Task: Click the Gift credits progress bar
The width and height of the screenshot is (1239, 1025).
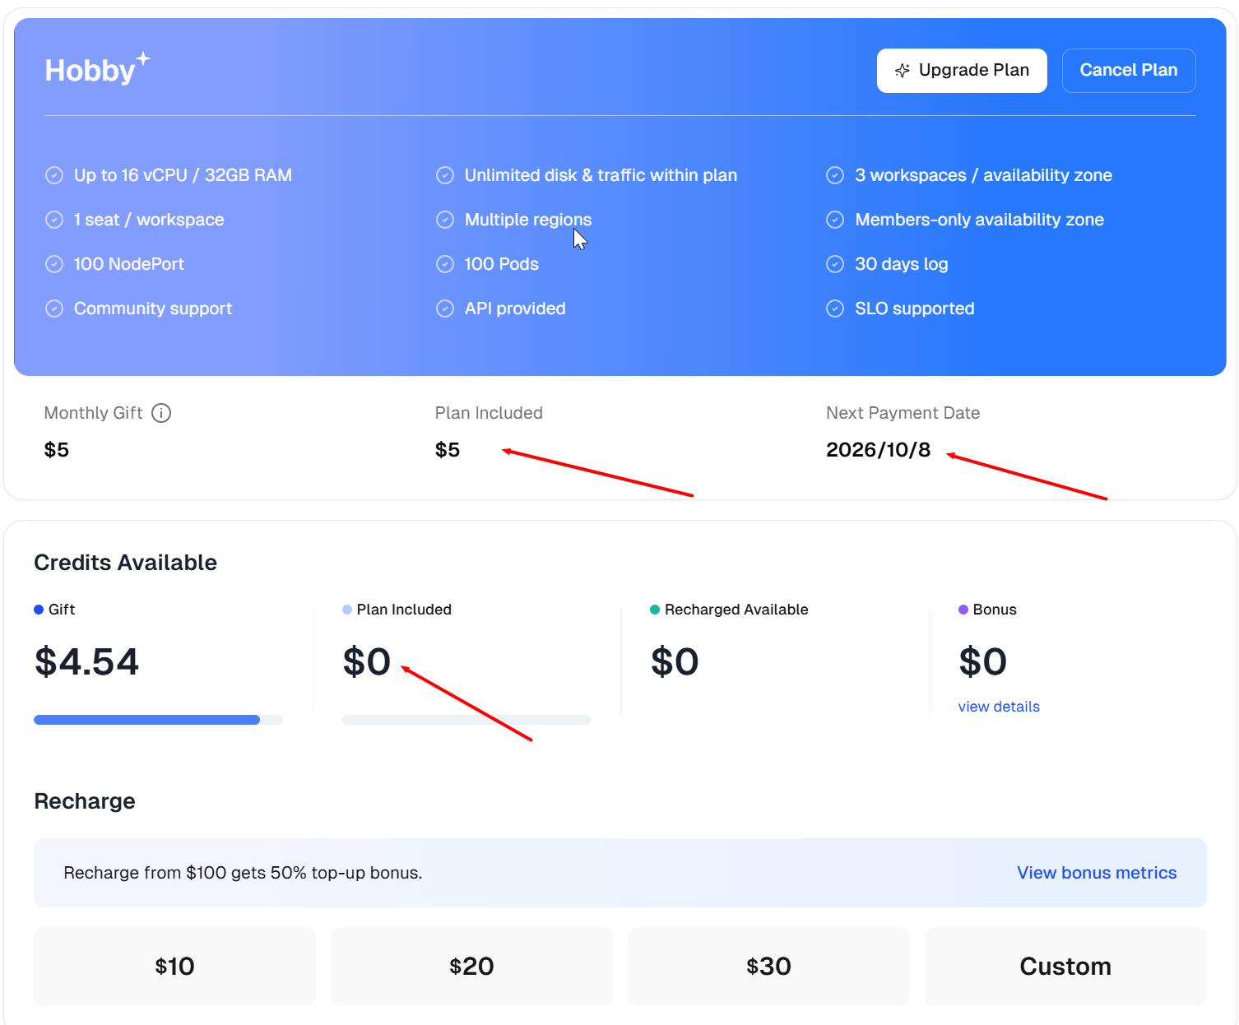Action: click(158, 720)
